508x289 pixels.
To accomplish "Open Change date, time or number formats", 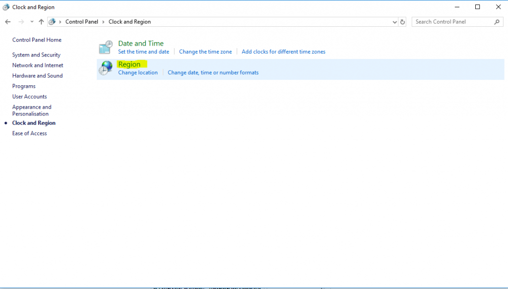I will pyautogui.click(x=213, y=72).
